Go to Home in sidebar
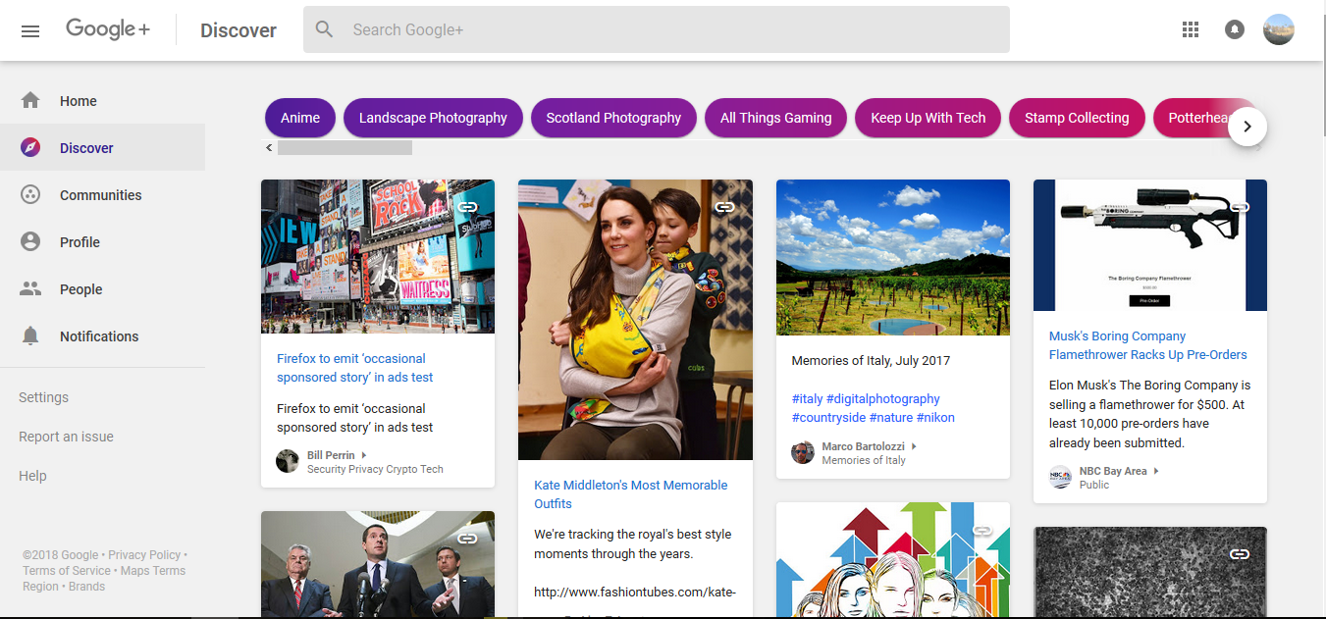Image resolution: width=1326 pixels, height=619 pixels. click(103, 101)
